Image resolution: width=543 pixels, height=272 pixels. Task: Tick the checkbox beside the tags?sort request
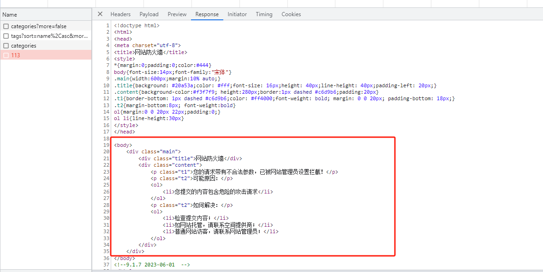(x=6, y=36)
